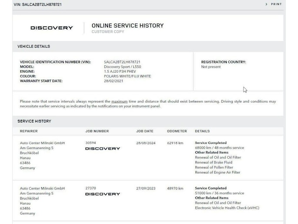Click the Discovery logo in the header

pos(52,28)
